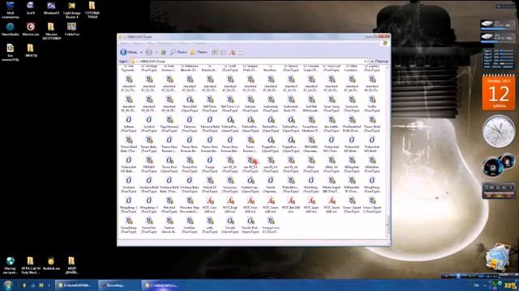Viewport: 519px width, 291px height.
Task: Open the FolderFun desktop shortcut
Action: click(71, 29)
